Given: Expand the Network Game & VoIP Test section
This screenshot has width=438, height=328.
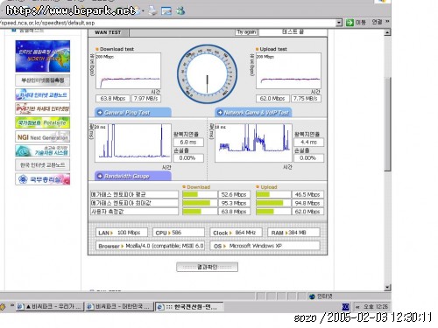Looking at the screenshot, I should [253, 113].
